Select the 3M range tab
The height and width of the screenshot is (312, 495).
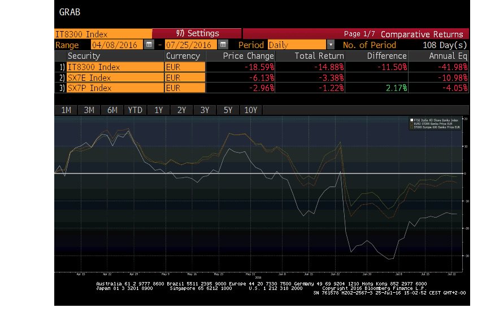coord(89,110)
